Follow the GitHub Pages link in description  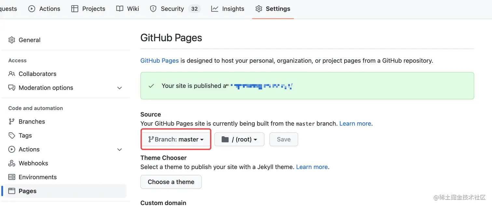[159, 60]
